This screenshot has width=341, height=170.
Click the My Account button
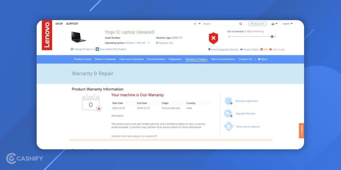pos(257,24)
